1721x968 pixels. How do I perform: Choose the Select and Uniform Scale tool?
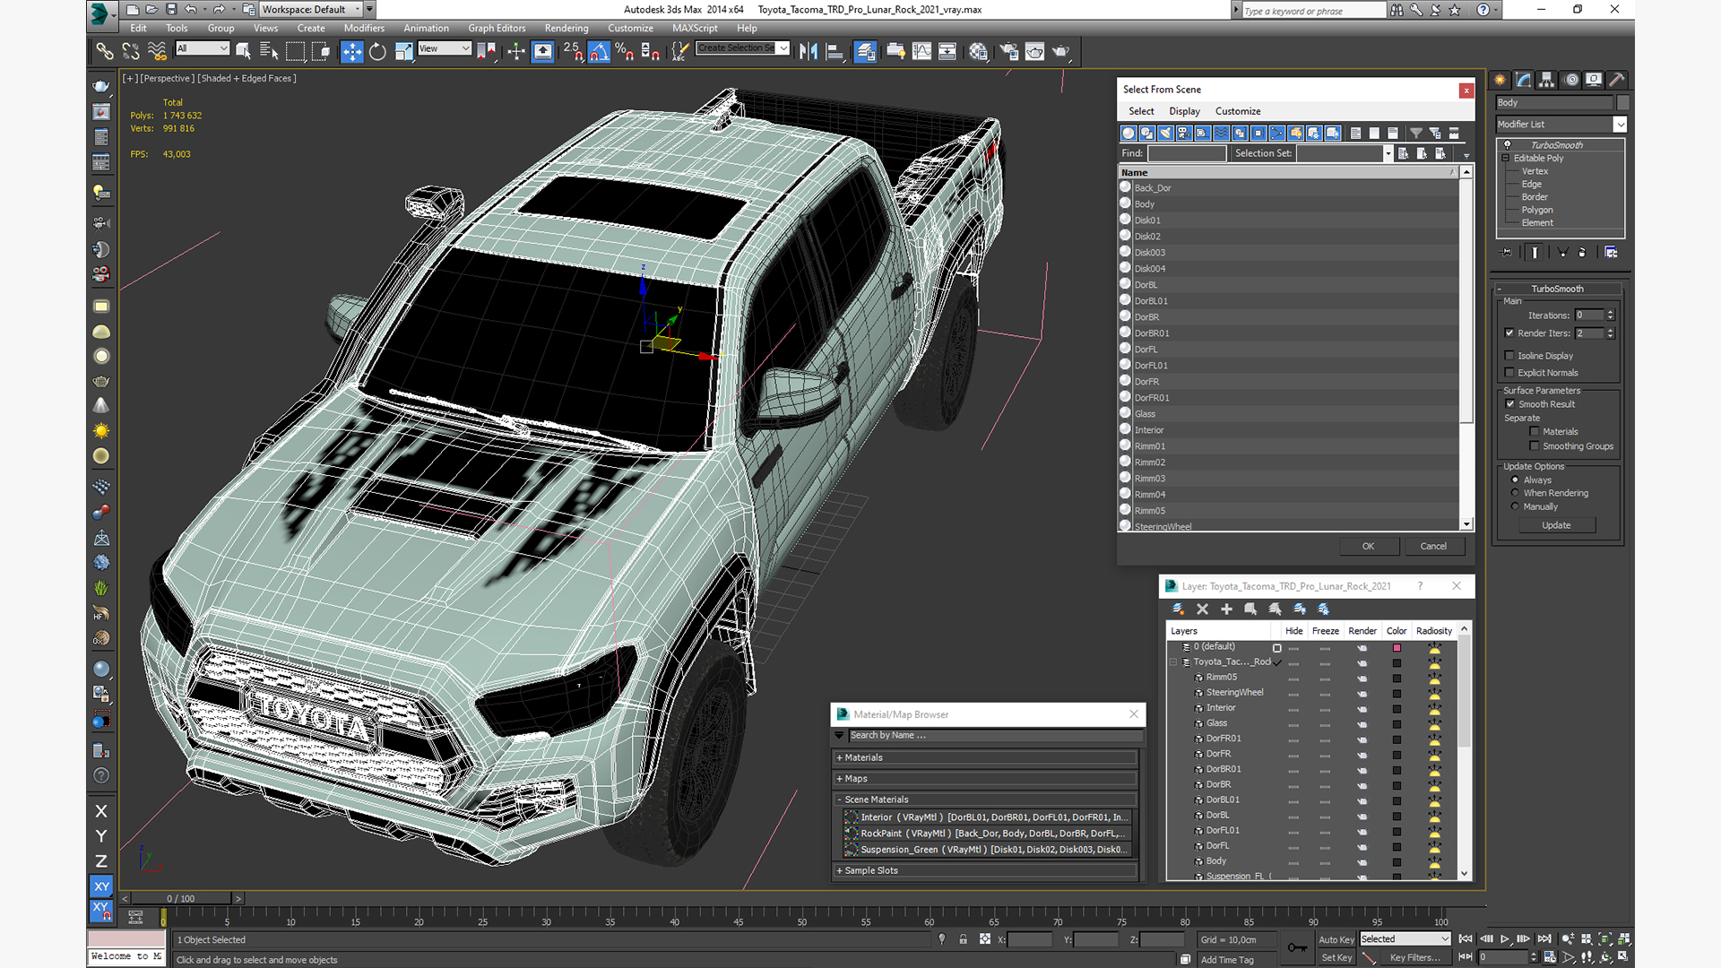point(403,52)
